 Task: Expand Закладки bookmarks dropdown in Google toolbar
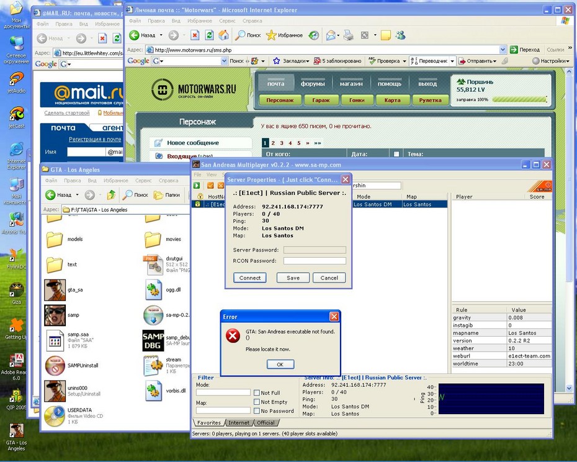click(x=307, y=61)
